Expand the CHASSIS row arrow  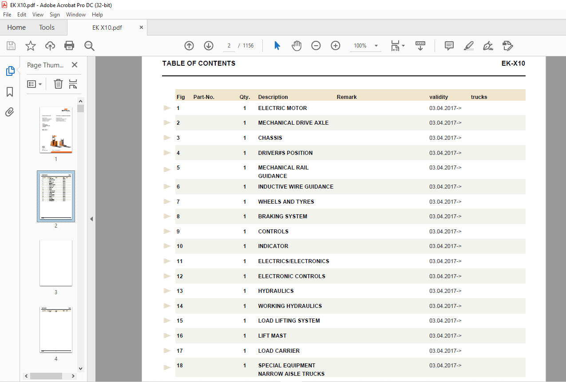pos(167,138)
